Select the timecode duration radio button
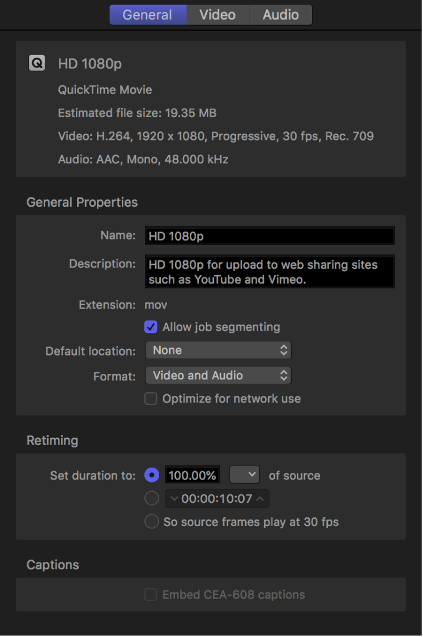The image size is (423, 637). [151, 498]
